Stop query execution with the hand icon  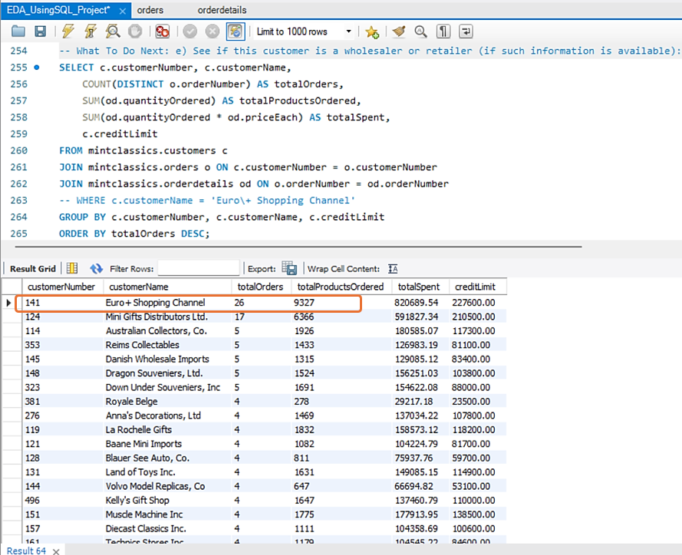click(135, 31)
